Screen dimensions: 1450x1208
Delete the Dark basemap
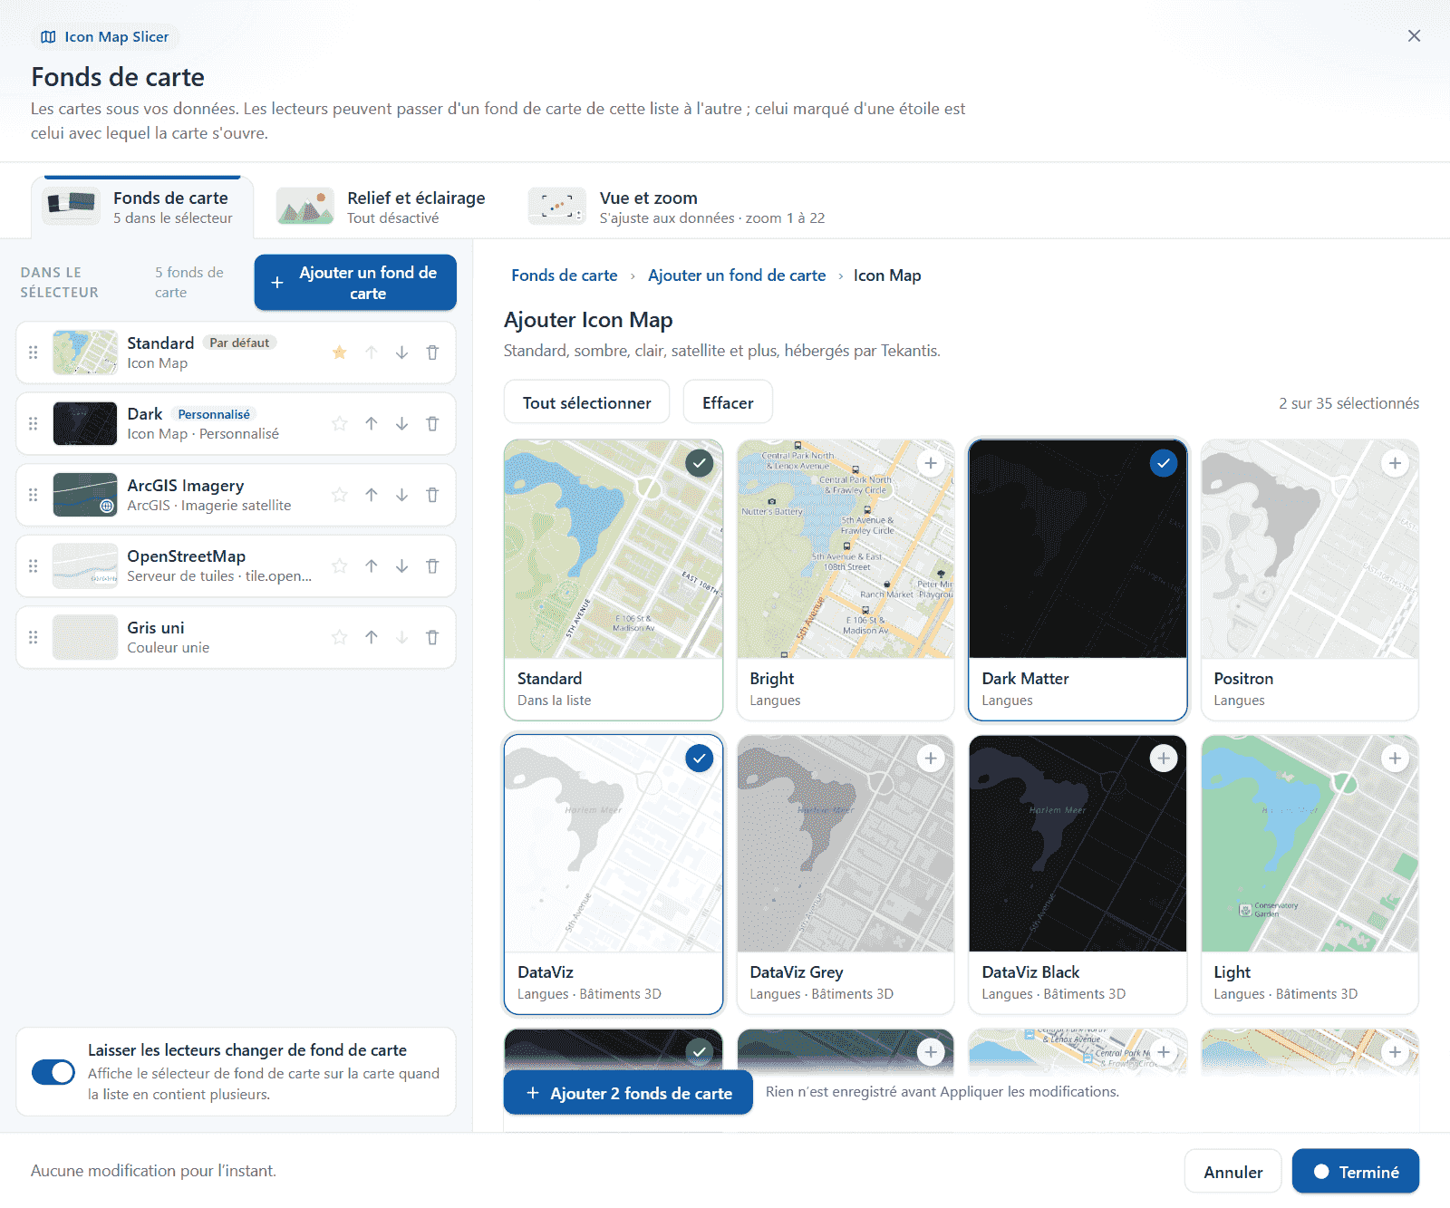coord(432,423)
